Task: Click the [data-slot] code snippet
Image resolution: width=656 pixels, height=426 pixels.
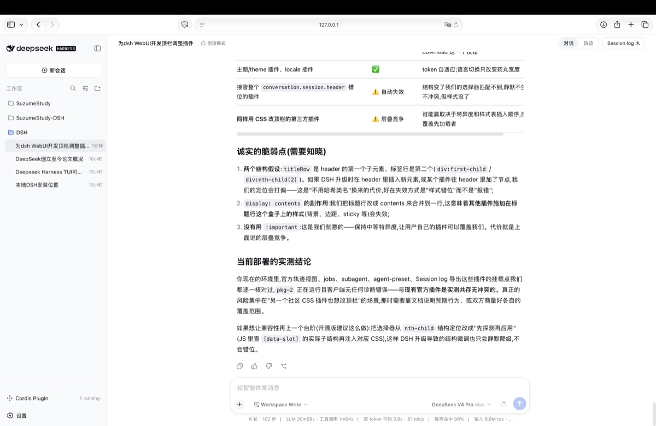Action: point(281,339)
